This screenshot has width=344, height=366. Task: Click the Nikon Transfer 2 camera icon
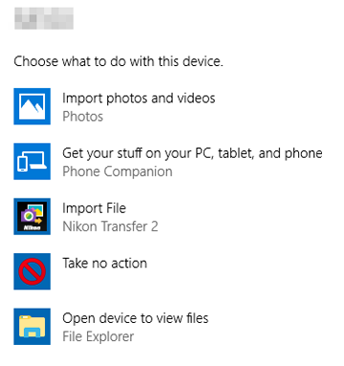point(32,216)
